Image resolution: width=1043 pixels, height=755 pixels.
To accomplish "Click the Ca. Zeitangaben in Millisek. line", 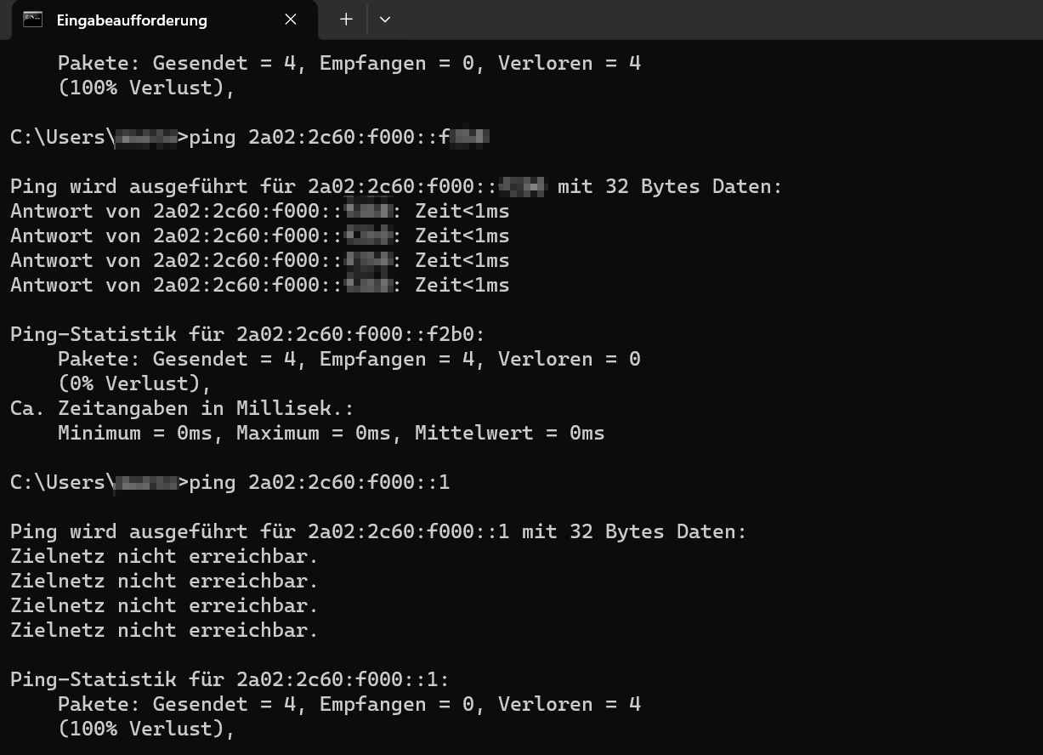I will [181, 408].
